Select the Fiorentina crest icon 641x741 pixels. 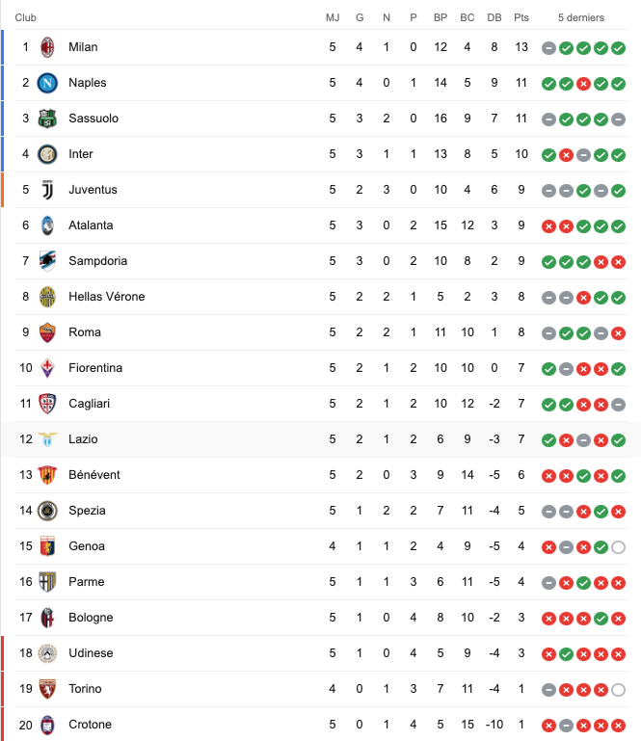click(x=47, y=368)
